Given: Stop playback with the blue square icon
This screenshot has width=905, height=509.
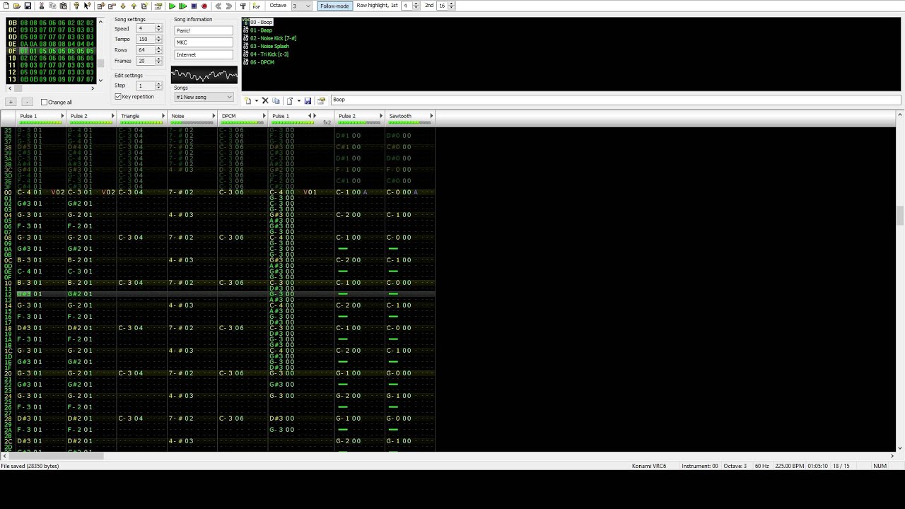Looking at the screenshot, I should tap(194, 6).
